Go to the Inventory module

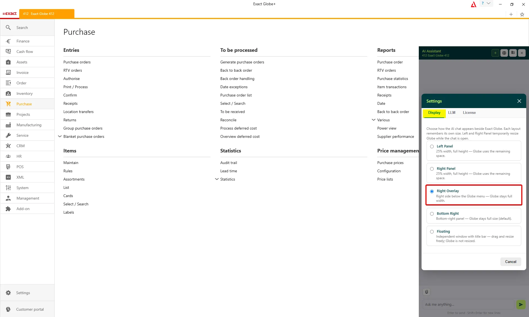click(27, 93)
